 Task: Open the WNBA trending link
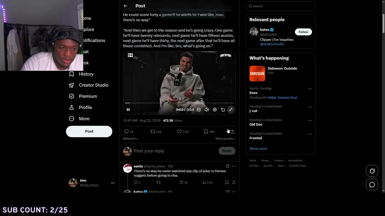click(x=272, y=98)
